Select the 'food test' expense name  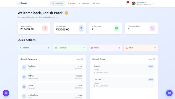[x=32, y=66]
